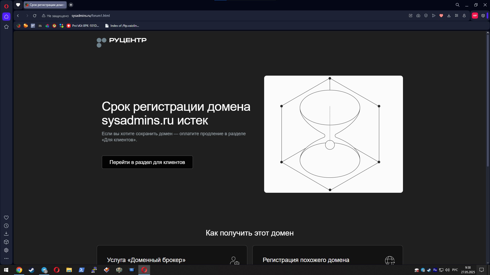
Task: Open the 'm' bookmark
Action: (40, 26)
